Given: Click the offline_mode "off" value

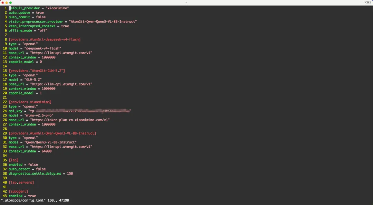Looking at the screenshot, I should click(x=42, y=30).
